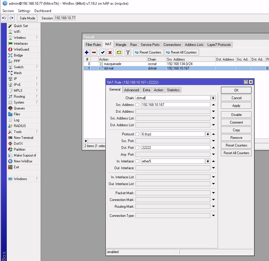269x261 pixels.
Task: Expand the Out. Interface field
Action: click(x=213, y=168)
